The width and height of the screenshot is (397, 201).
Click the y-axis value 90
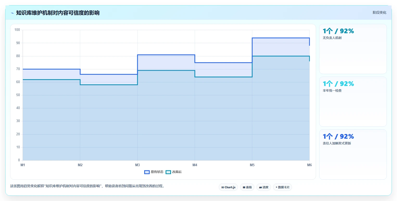click(18, 43)
